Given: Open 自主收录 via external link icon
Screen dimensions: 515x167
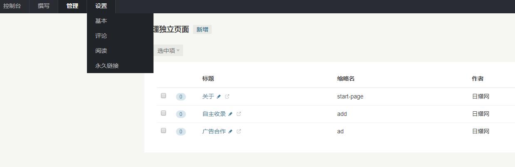Looking at the screenshot, I should pos(239,114).
